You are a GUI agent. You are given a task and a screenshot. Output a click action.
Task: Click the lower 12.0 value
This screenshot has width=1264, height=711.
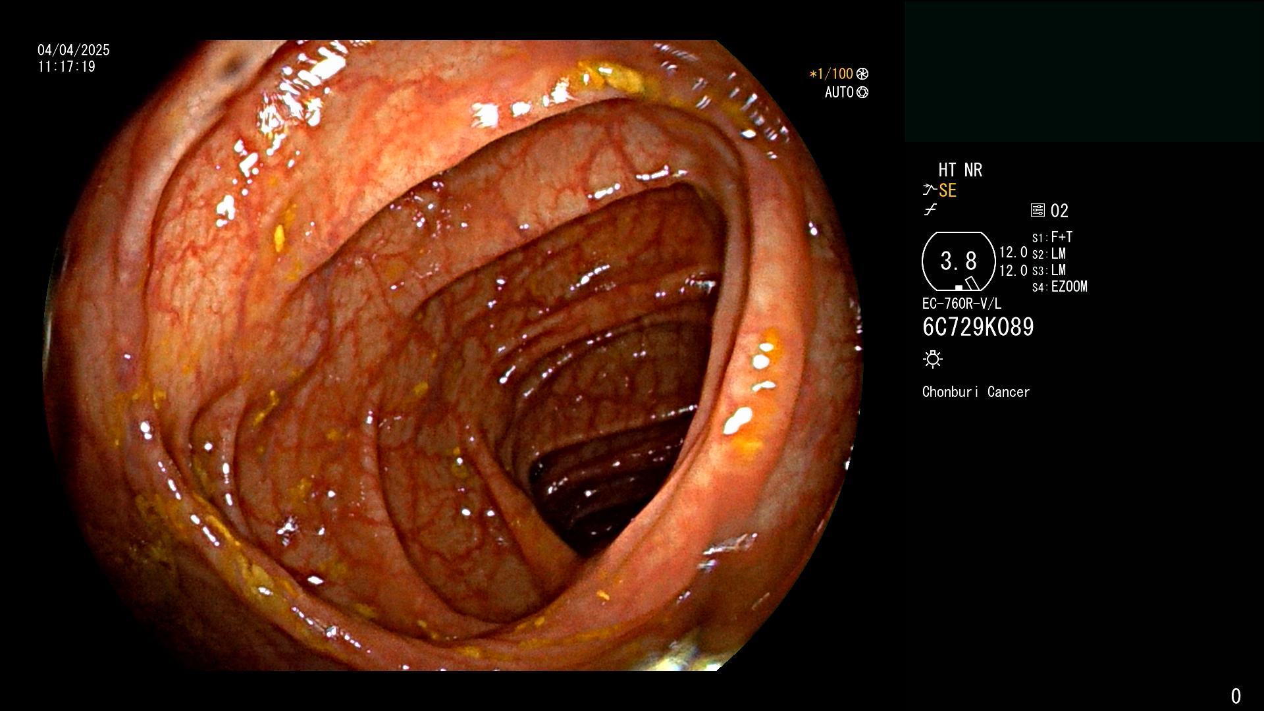coord(1013,271)
